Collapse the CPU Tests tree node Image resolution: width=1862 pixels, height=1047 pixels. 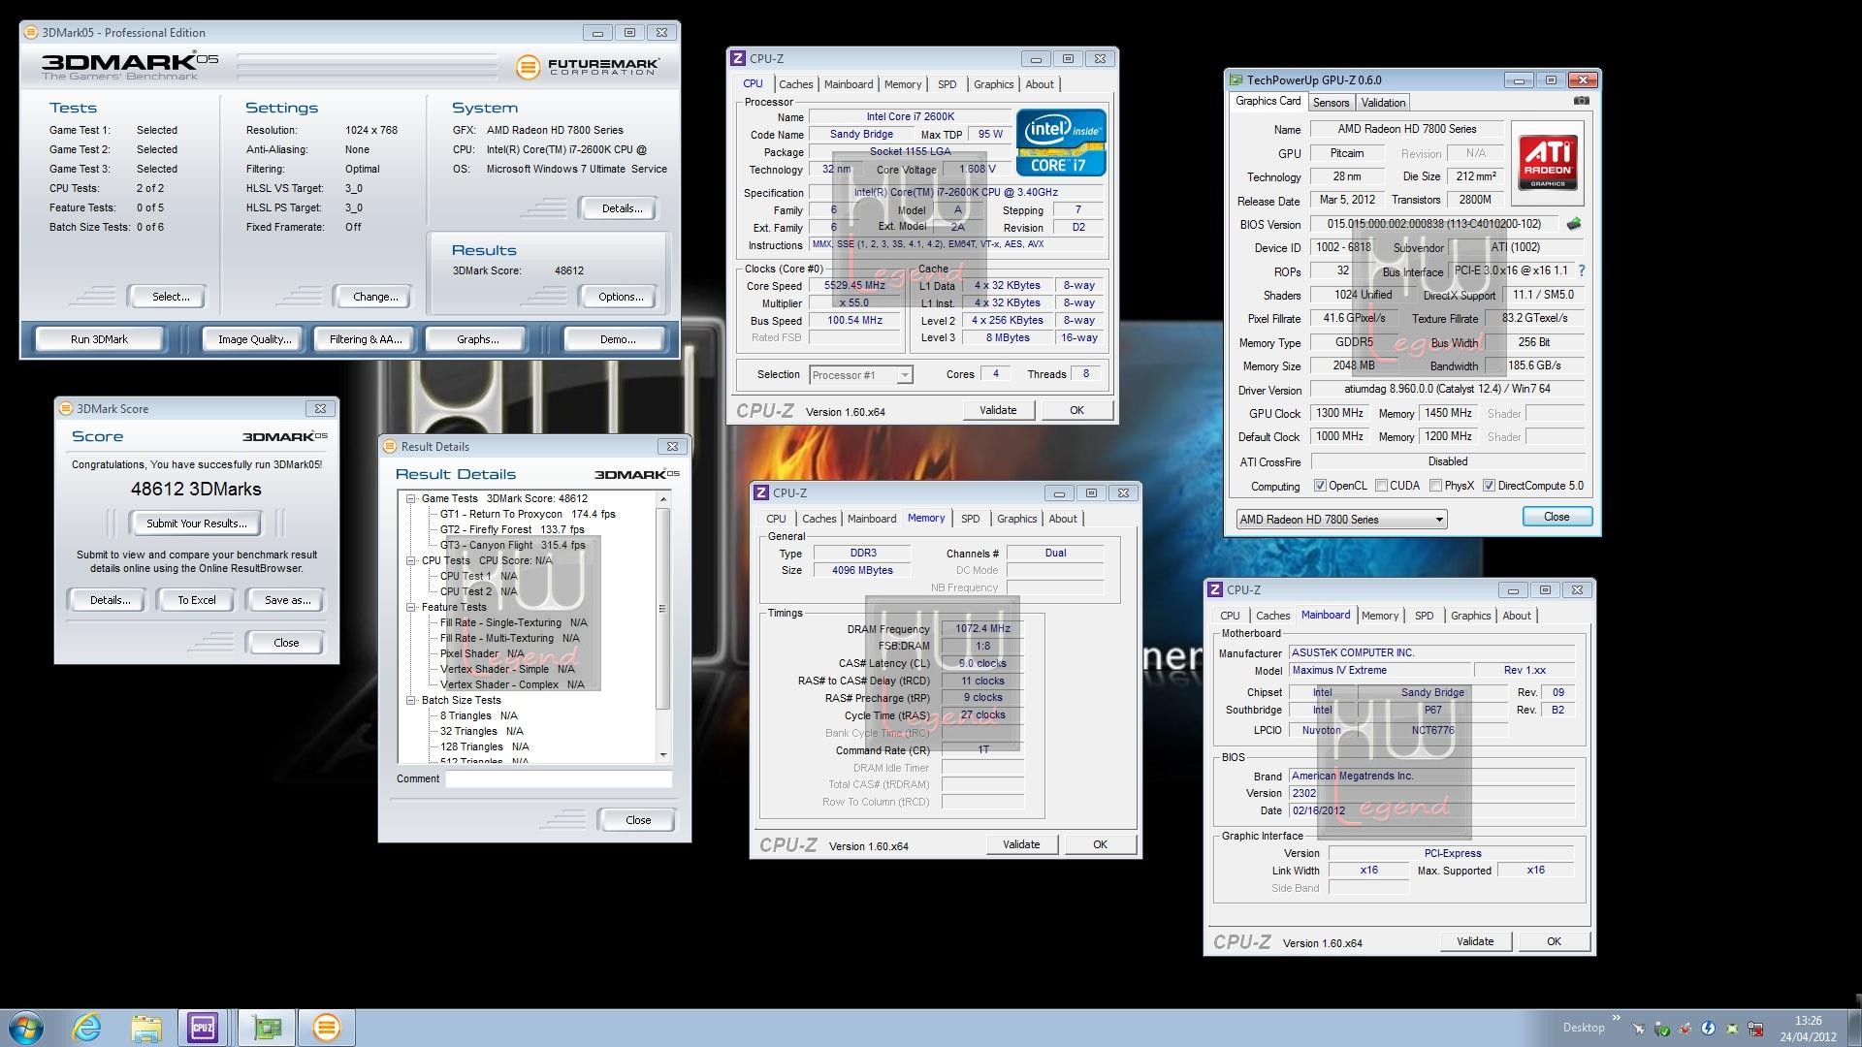click(x=411, y=560)
